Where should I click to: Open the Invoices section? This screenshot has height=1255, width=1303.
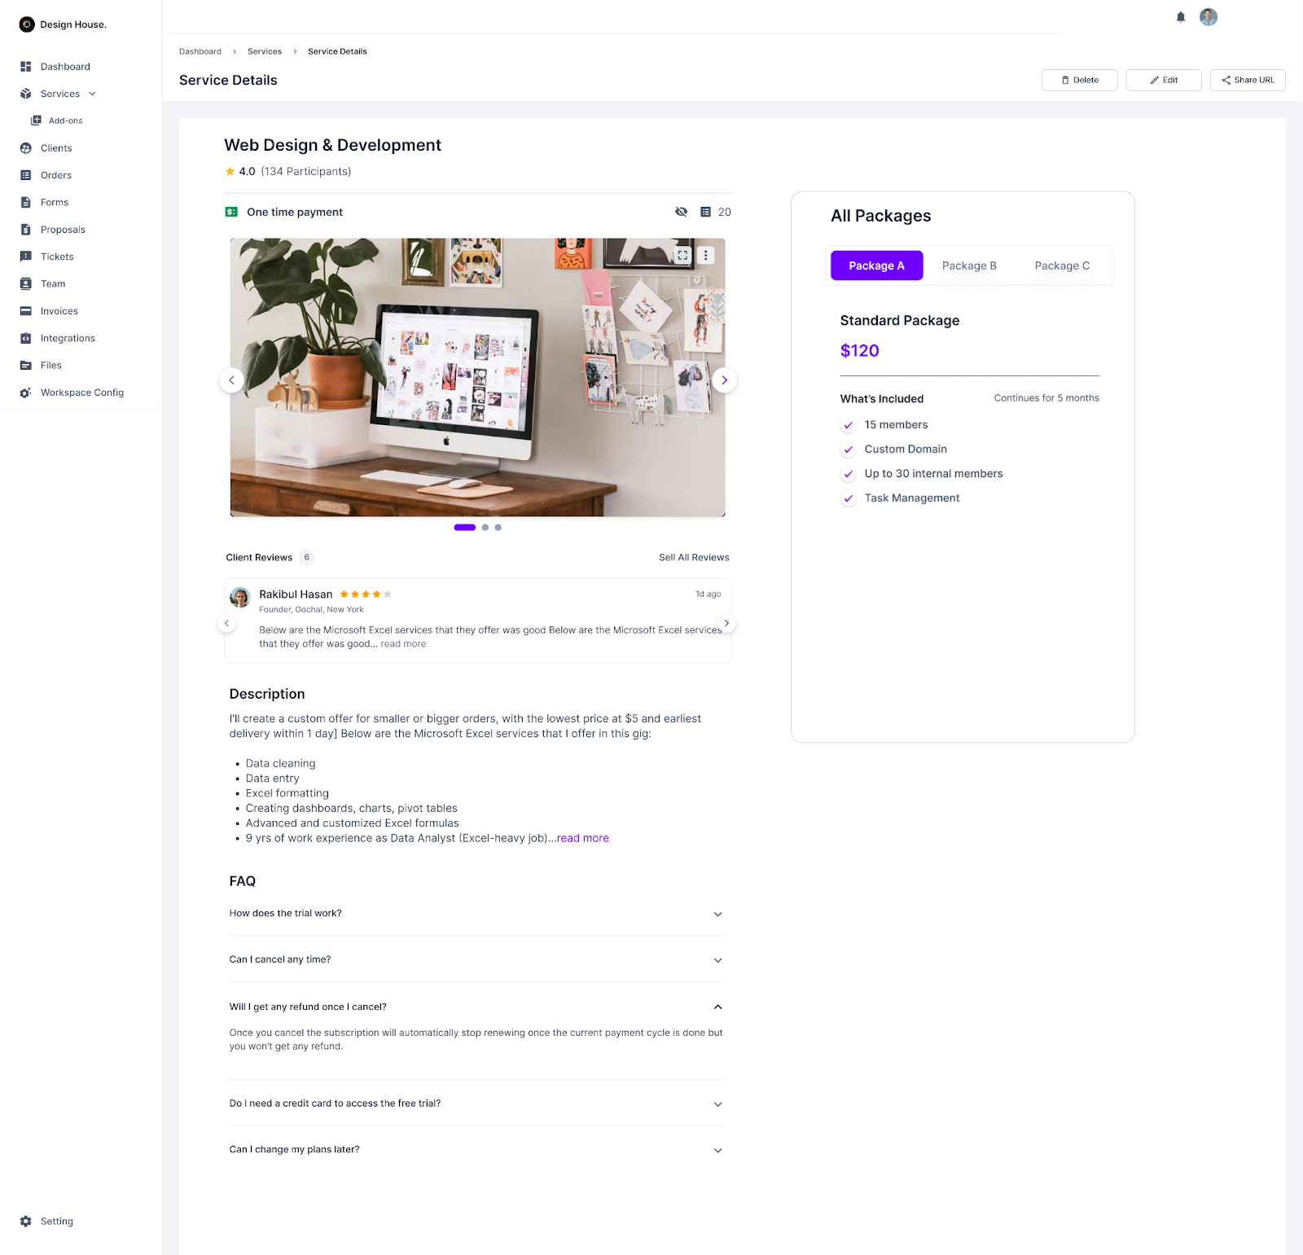pos(59,310)
